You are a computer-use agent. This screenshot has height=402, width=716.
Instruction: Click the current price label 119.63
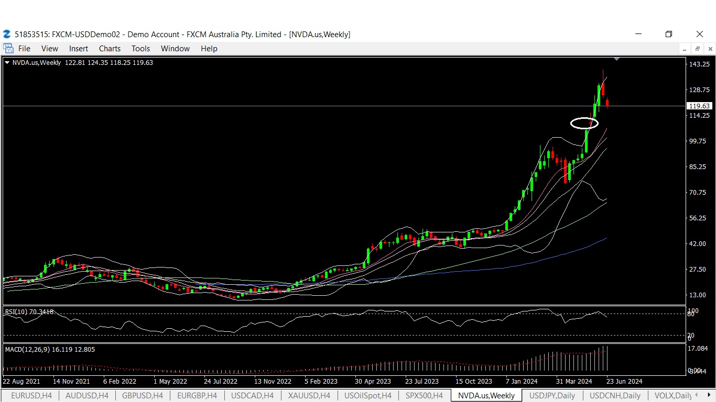[x=699, y=106]
